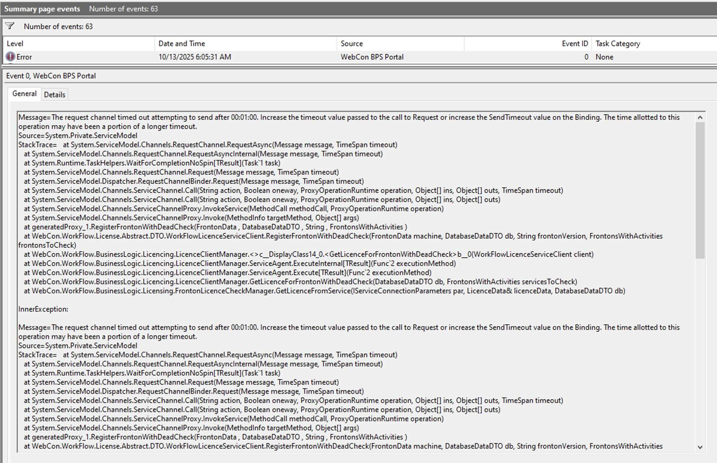Click the red Error level icon
The width and height of the screenshot is (717, 463).
(10, 57)
